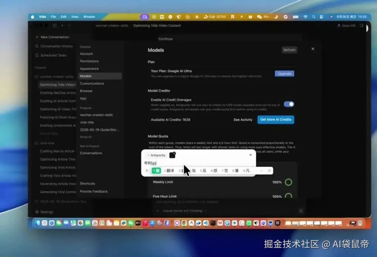Open the Claude Sonnet model selector dropdown
Image resolution: width=377 pixels, height=257 pixels.
(185, 211)
